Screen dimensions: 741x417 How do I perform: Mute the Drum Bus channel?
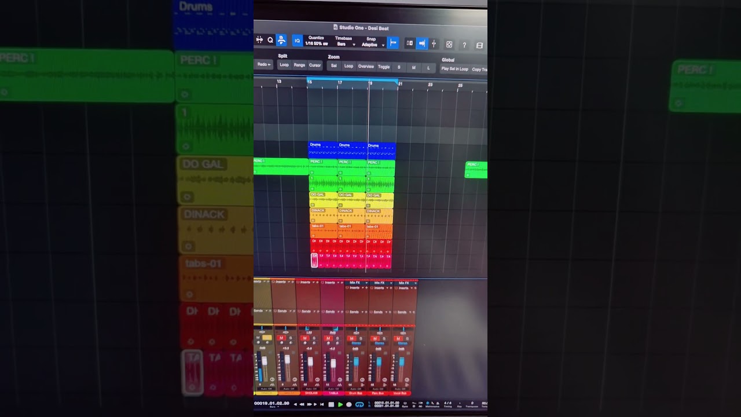pos(352,338)
